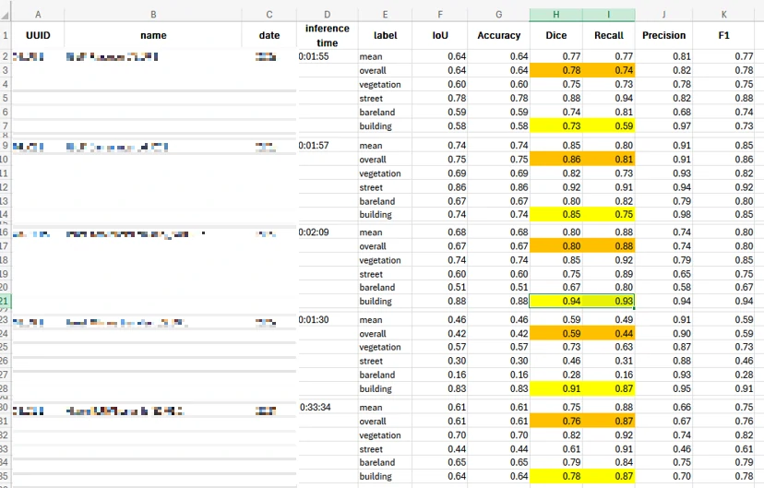Select Precision cell 0.97 in row 7

(663, 126)
